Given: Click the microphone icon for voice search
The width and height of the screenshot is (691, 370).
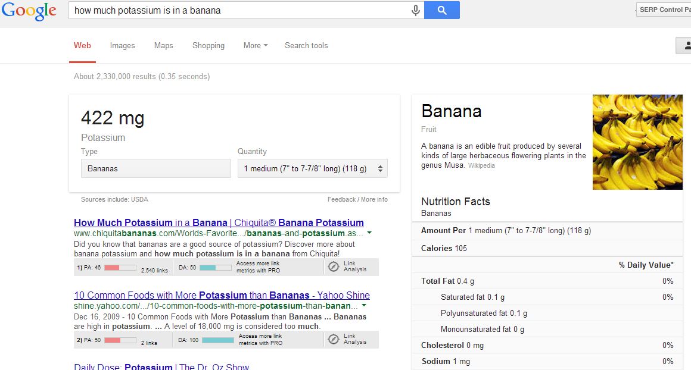Looking at the screenshot, I should 415,10.
